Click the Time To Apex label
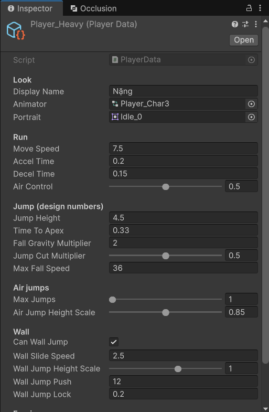The image size is (269, 412). click(x=38, y=231)
